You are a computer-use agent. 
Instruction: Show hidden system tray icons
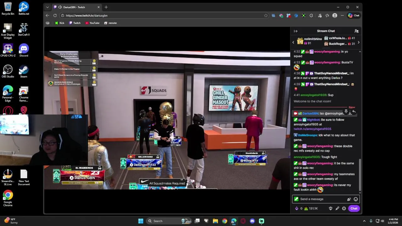[x=364, y=221]
